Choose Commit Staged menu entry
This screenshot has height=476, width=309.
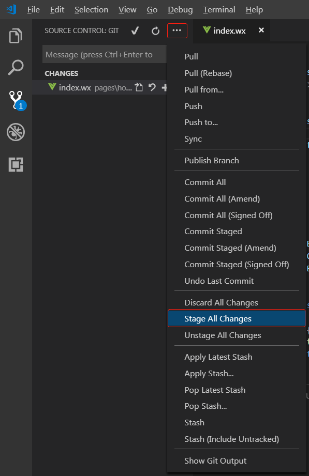coord(237,232)
